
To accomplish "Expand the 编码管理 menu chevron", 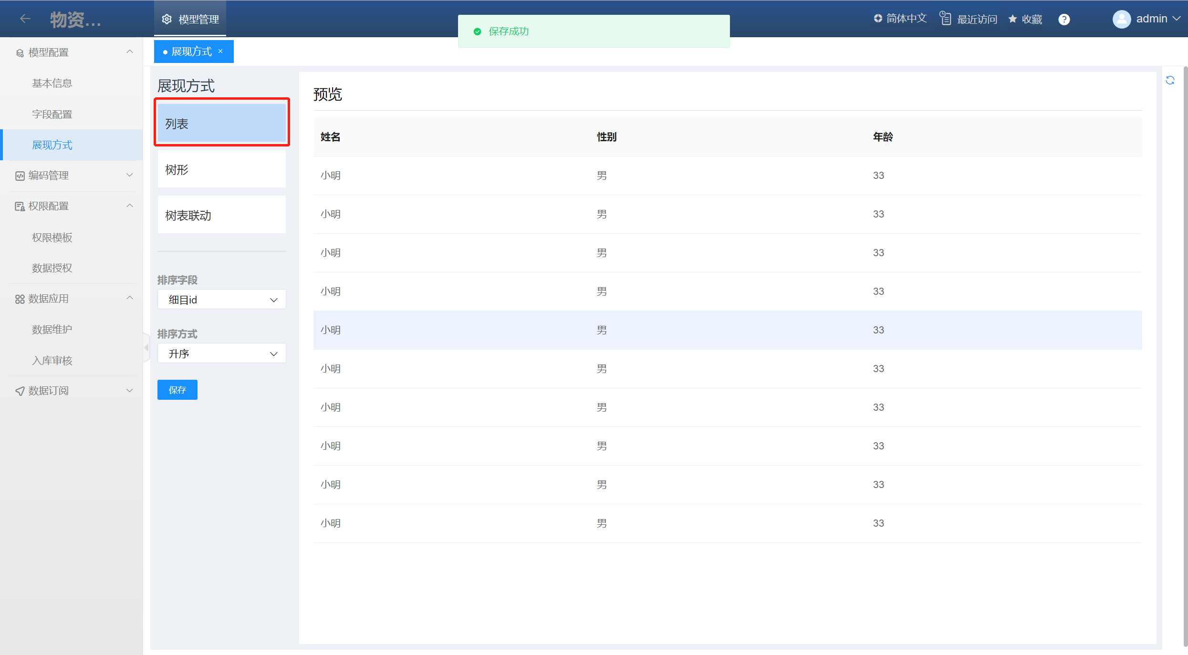I will coord(130,175).
